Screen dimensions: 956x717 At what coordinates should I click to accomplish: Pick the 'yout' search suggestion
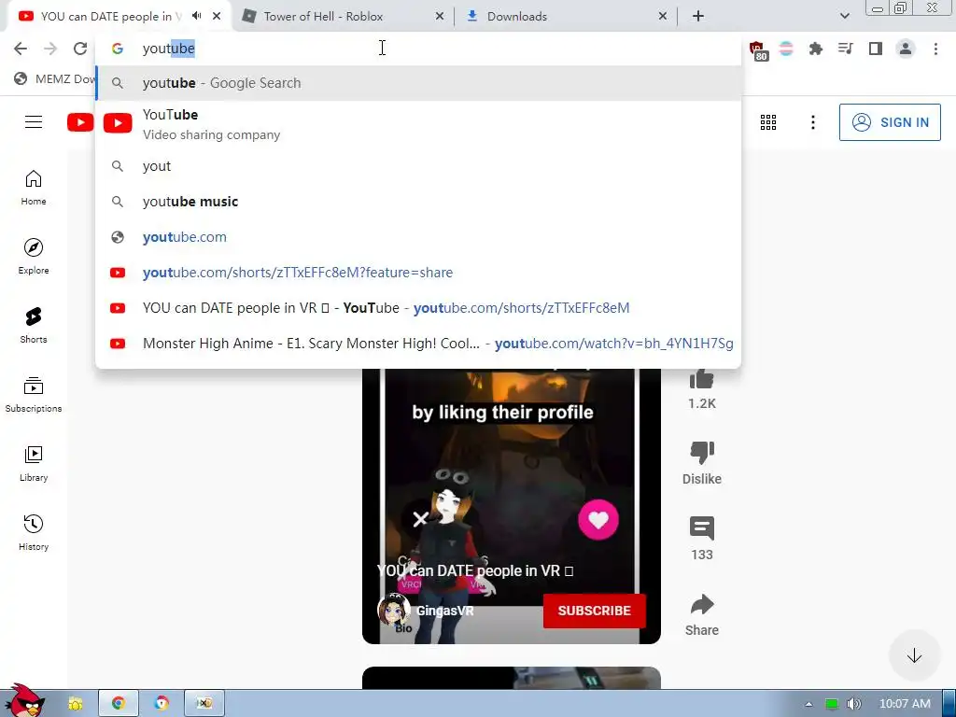[x=418, y=166]
